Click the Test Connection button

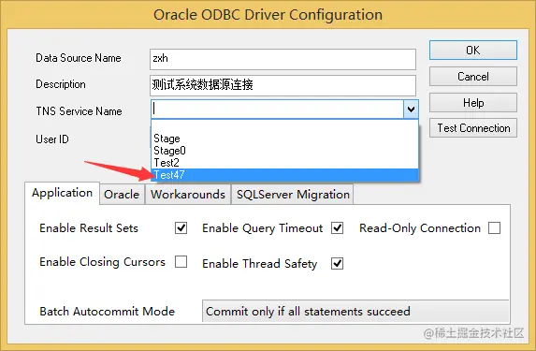point(472,128)
